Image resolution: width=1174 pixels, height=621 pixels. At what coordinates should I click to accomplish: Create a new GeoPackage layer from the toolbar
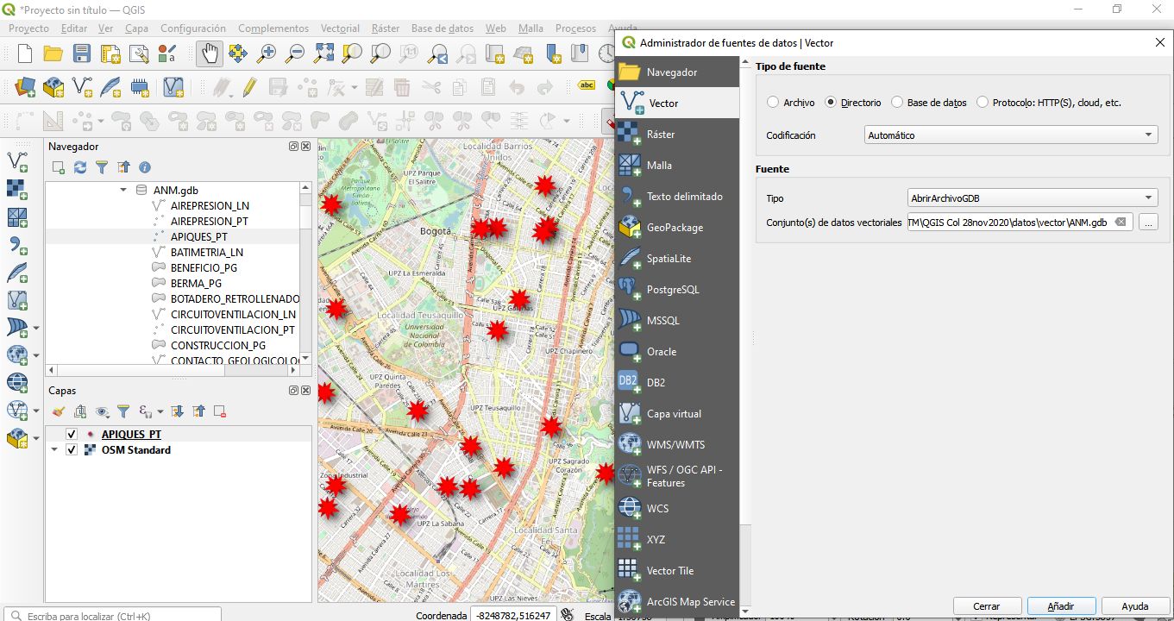click(53, 87)
